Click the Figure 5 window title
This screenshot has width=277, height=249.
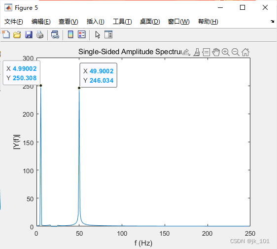coord(26,8)
